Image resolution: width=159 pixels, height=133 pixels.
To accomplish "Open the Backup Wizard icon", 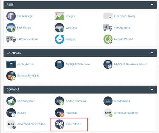I will [108, 39].
